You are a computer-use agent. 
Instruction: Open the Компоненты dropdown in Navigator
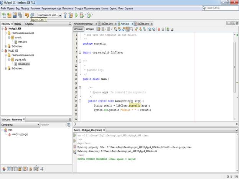[x=20, y=125]
